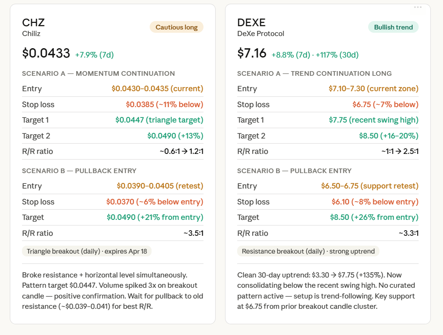443x335 pixels.
Task: Select the DEXE ticker heading
Action: 251,22
